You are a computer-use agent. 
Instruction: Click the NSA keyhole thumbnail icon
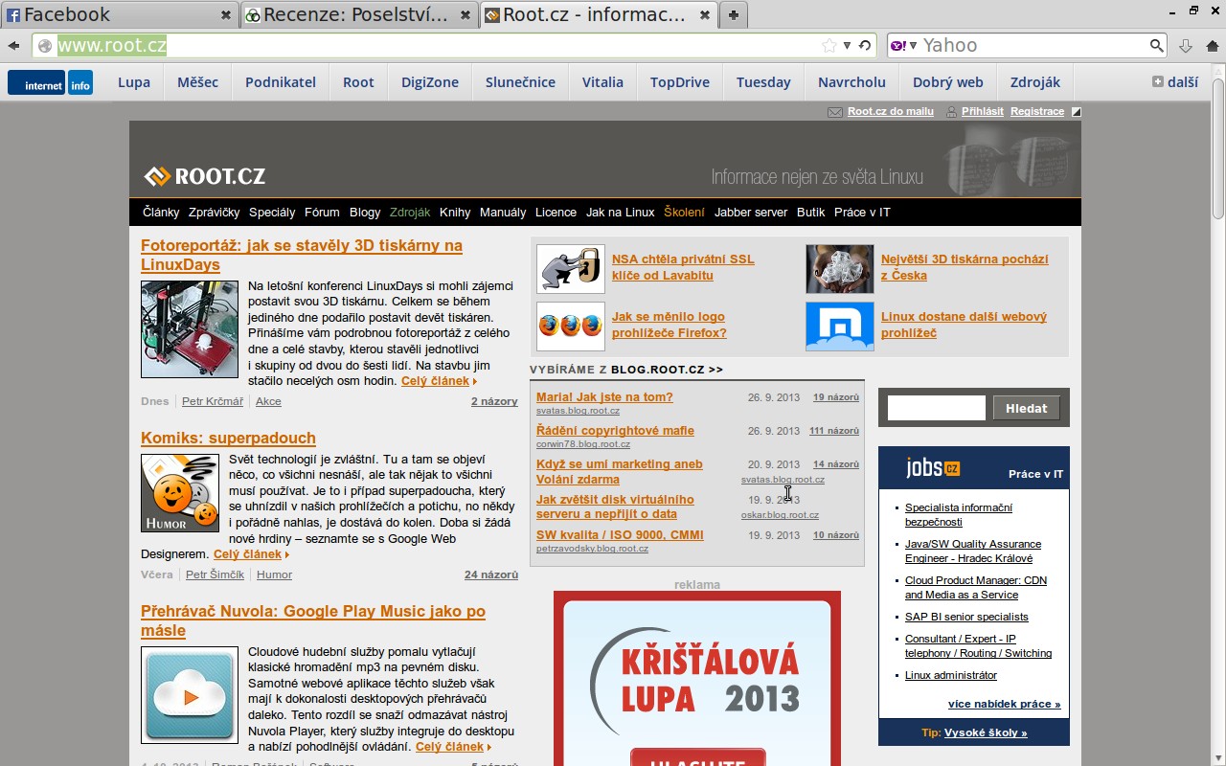[x=571, y=269]
